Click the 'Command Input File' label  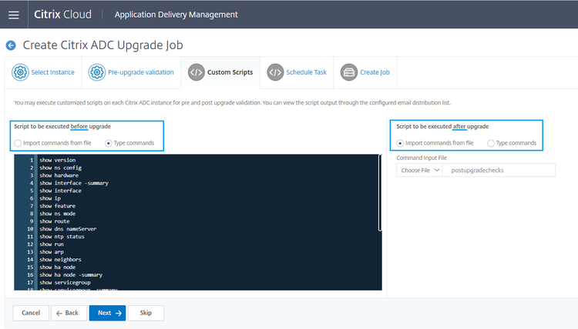coord(422,158)
